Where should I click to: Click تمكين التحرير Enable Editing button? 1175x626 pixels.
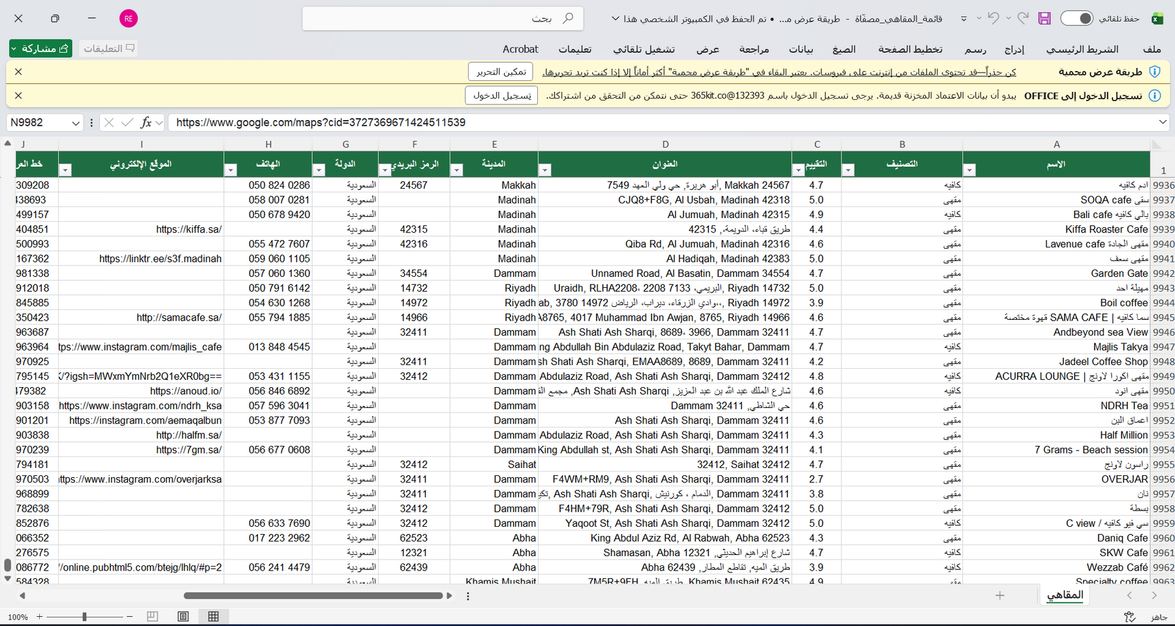(x=501, y=72)
